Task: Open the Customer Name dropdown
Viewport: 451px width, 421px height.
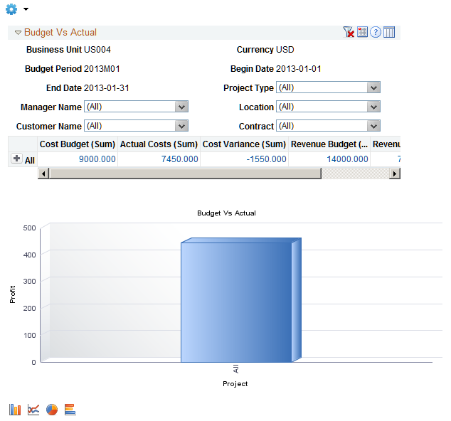Action: (136, 126)
